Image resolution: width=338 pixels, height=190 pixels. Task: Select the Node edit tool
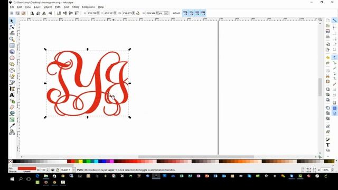pyautogui.click(x=12, y=27)
